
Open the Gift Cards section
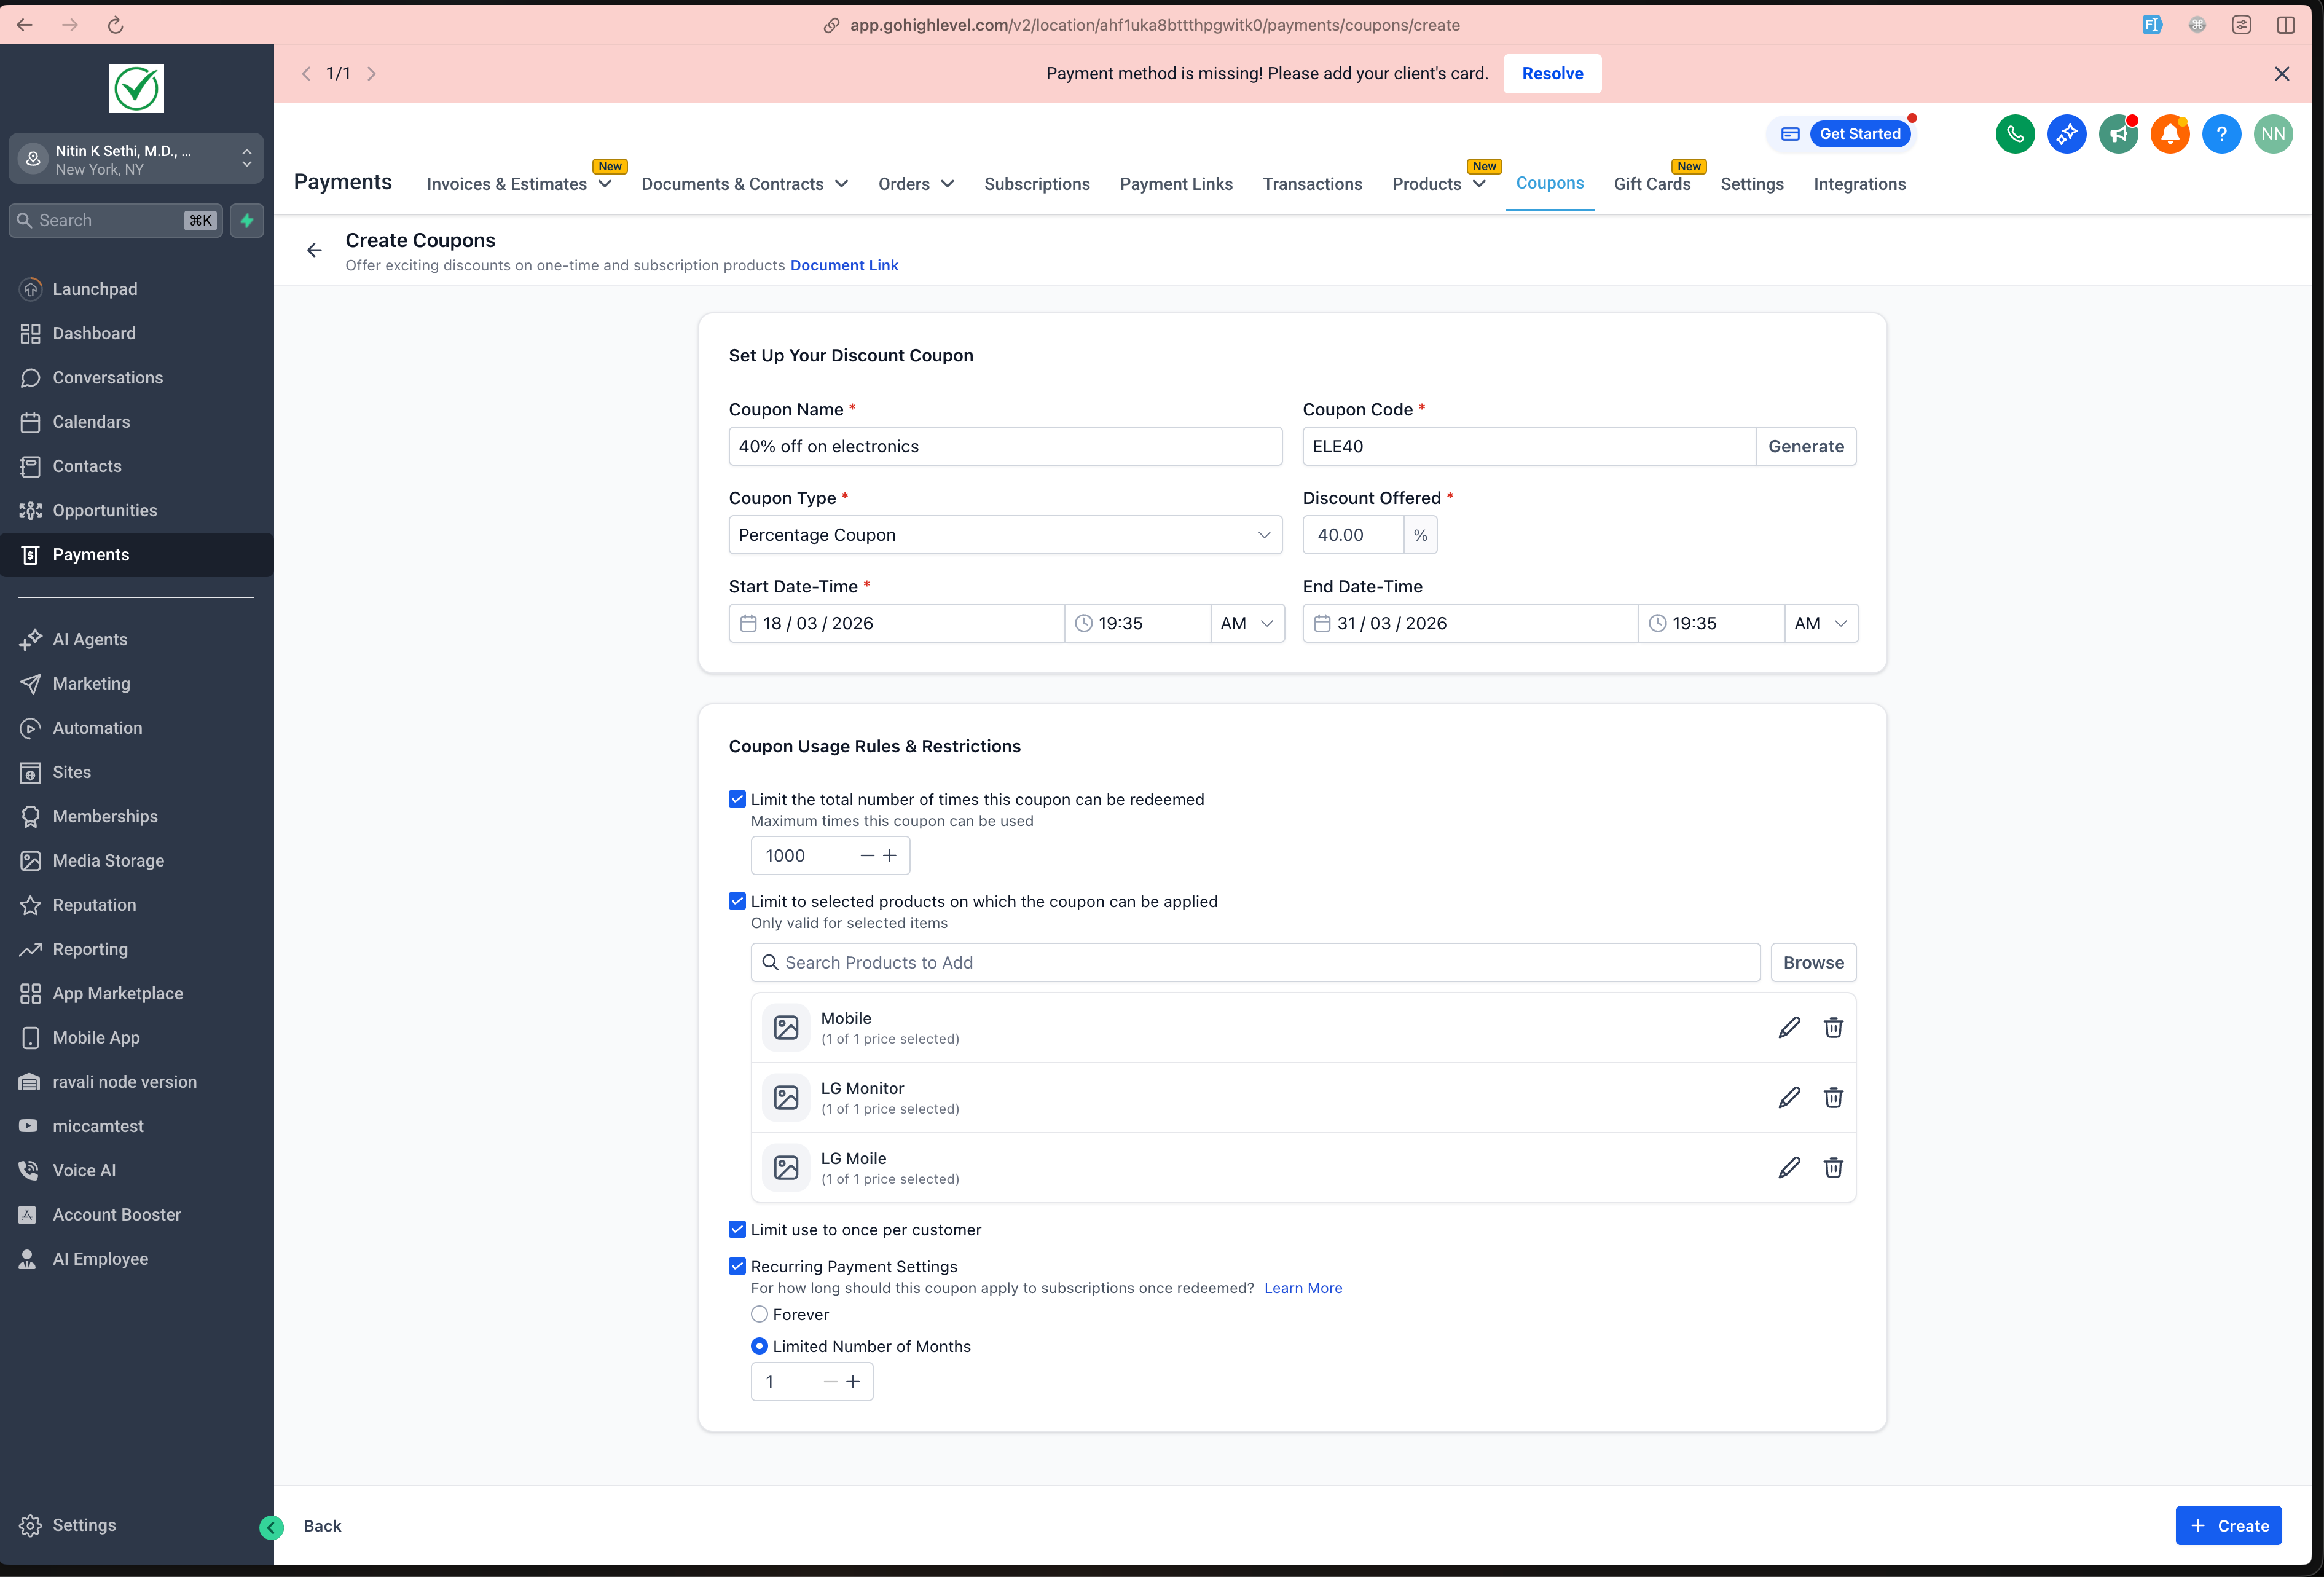1652,184
